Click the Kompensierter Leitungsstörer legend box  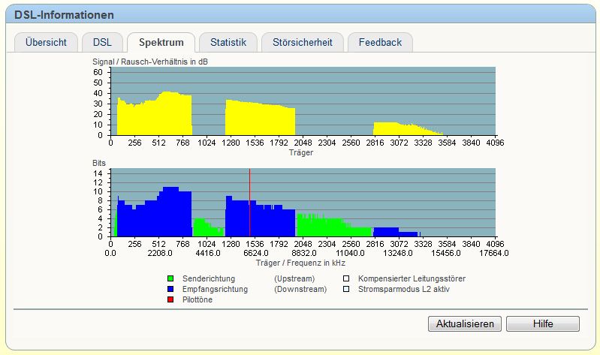coord(346,278)
